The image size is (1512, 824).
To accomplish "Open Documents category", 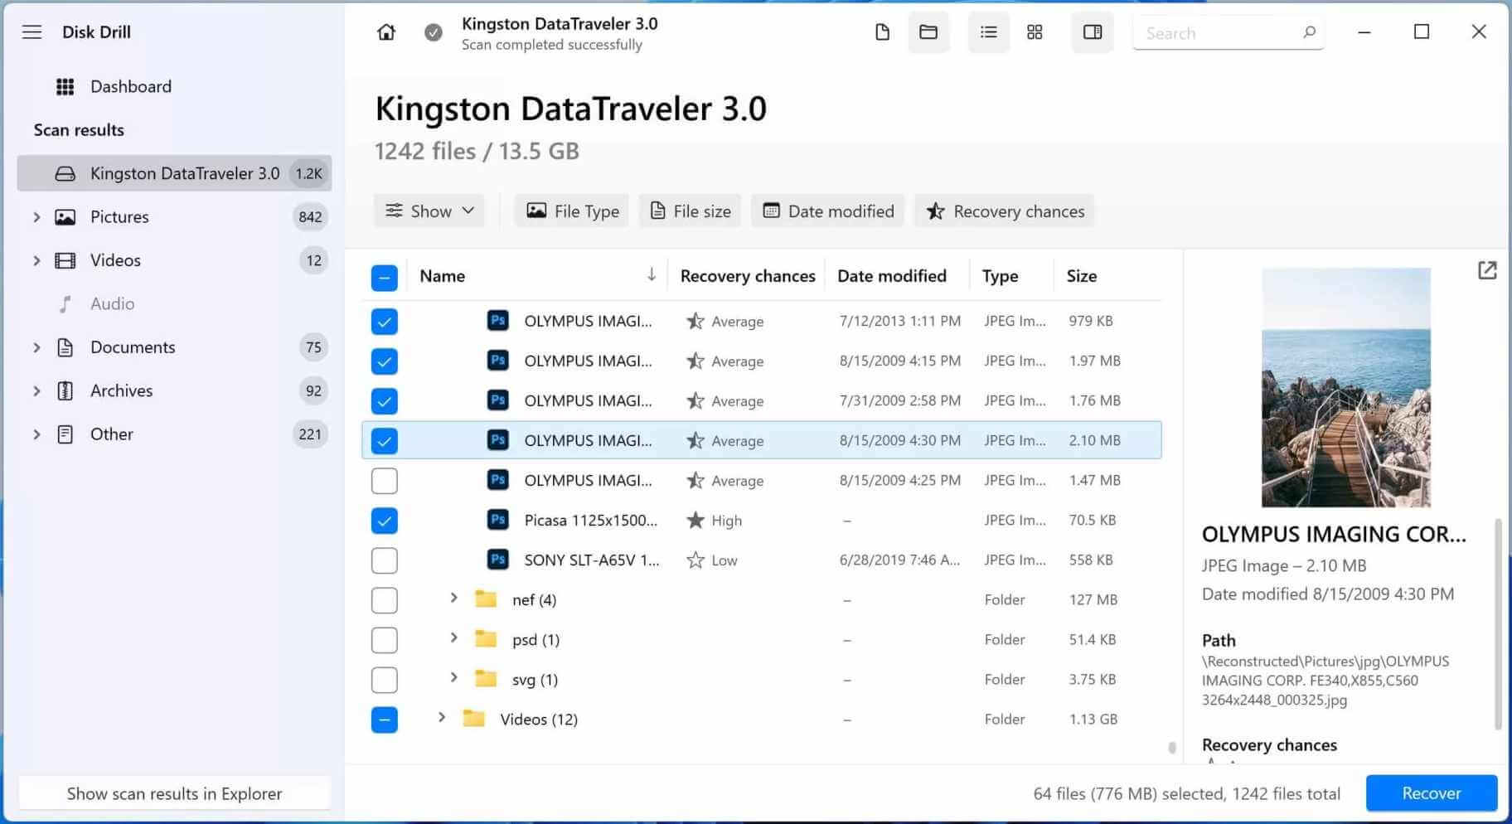I will click(133, 347).
